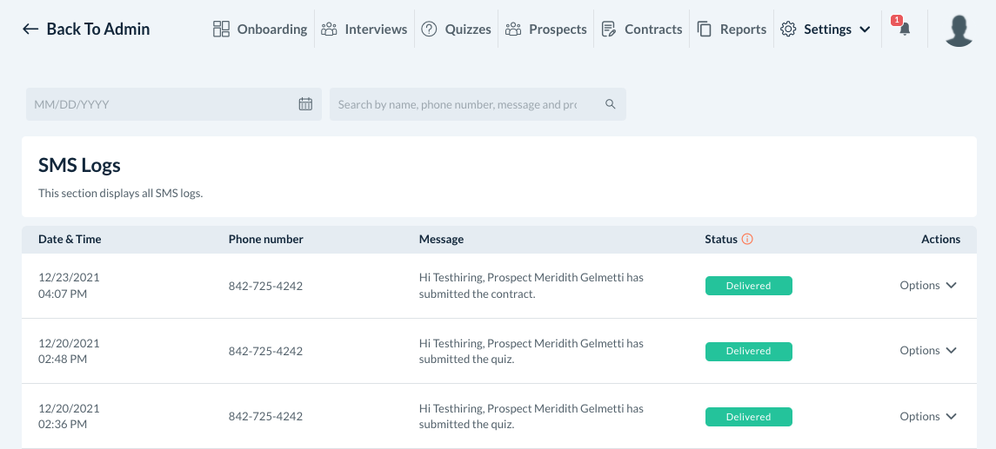The height and width of the screenshot is (449, 996).
Task: Click the SMS search text field
Action: [465, 104]
